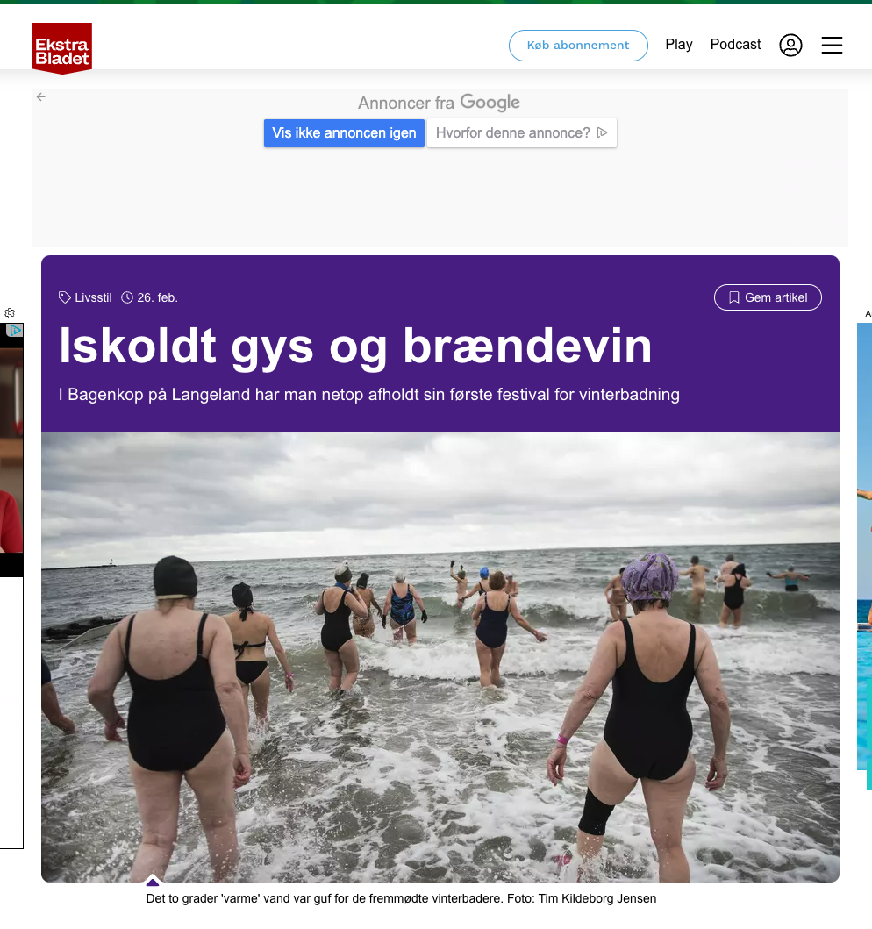Go to the Play section
Image resolution: width=872 pixels, height=929 pixels.
click(678, 45)
